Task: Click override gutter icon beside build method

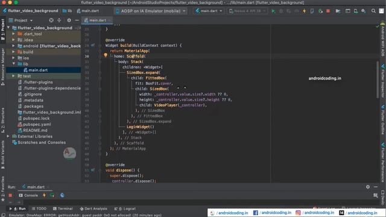Action: pos(92,45)
